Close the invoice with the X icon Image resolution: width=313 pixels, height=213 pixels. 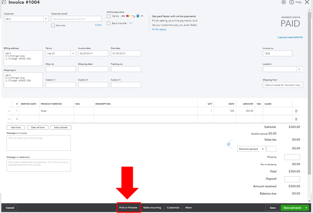pyautogui.click(x=307, y=2)
